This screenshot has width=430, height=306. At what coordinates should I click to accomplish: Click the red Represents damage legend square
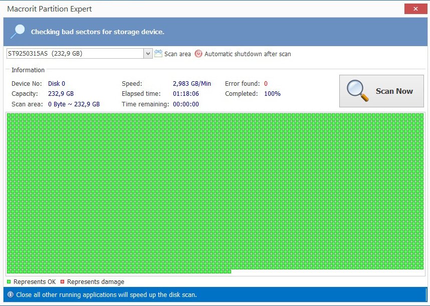click(62, 281)
